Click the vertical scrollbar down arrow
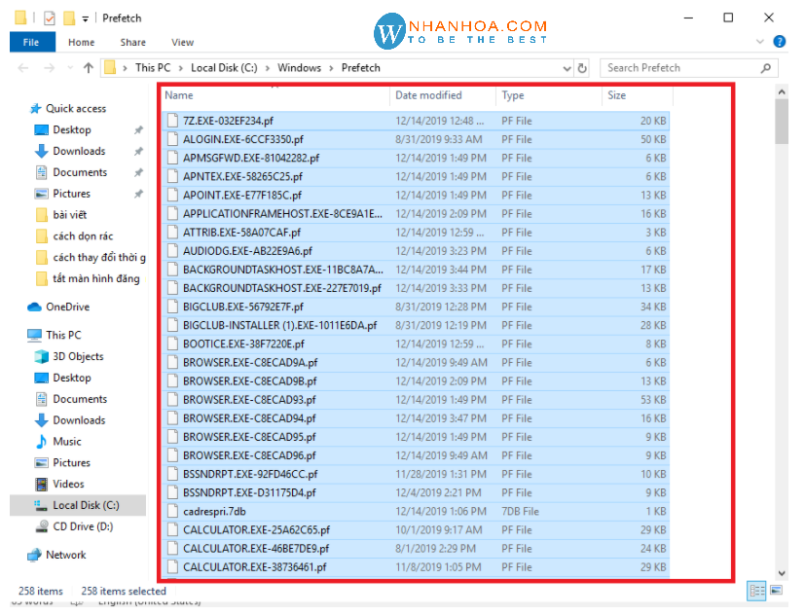The image size is (805, 615). click(x=782, y=573)
